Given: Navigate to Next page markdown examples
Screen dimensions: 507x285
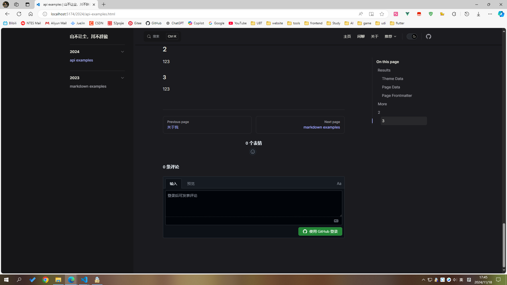Looking at the screenshot, I should point(300,125).
